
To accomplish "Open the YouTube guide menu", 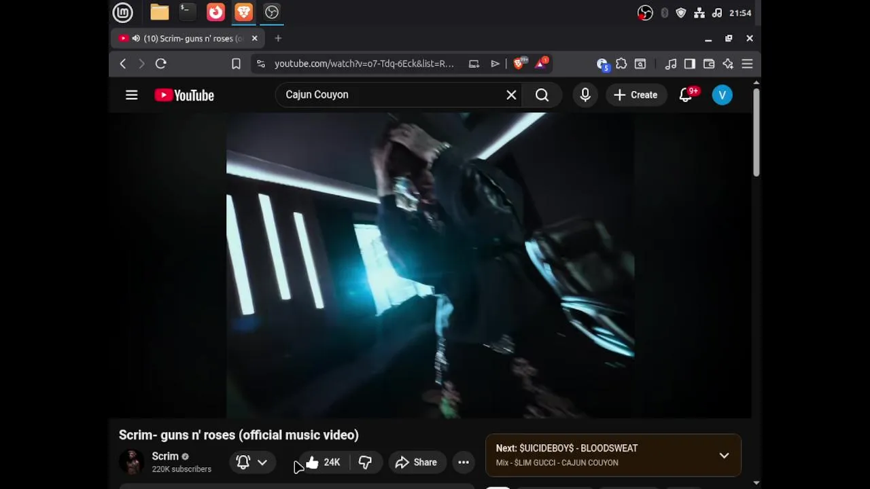I will coord(132,95).
